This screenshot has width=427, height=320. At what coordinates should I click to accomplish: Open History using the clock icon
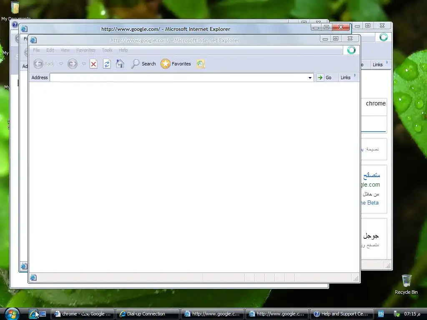pyautogui.click(x=201, y=64)
